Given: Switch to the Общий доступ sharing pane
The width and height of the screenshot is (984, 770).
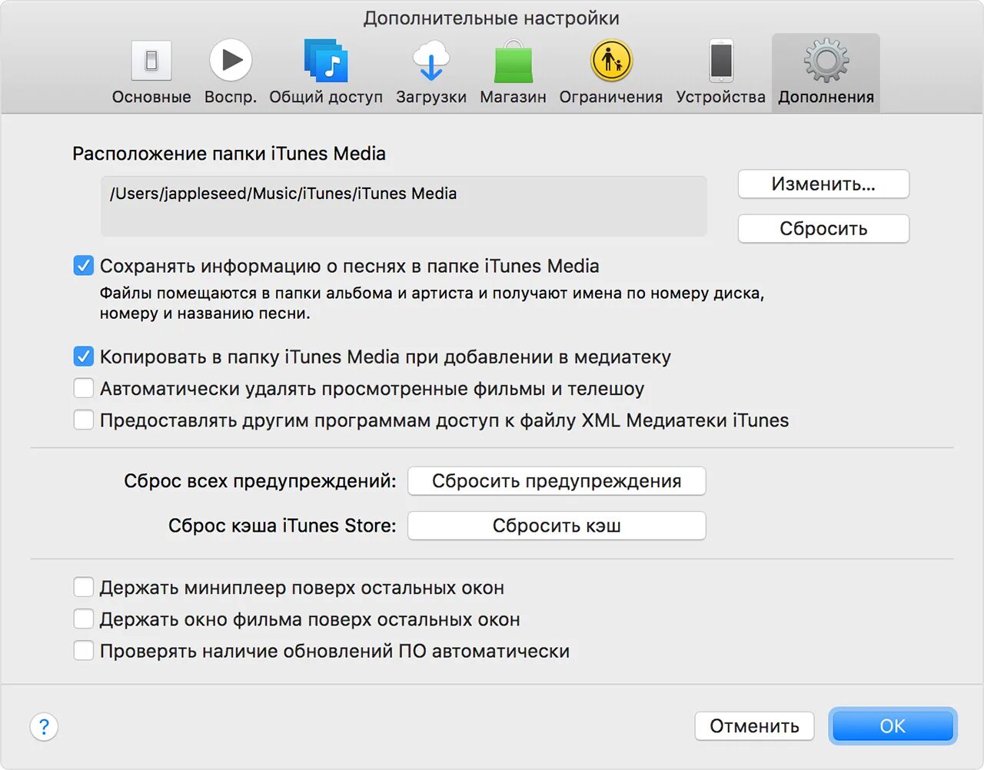Looking at the screenshot, I should [x=326, y=74].
